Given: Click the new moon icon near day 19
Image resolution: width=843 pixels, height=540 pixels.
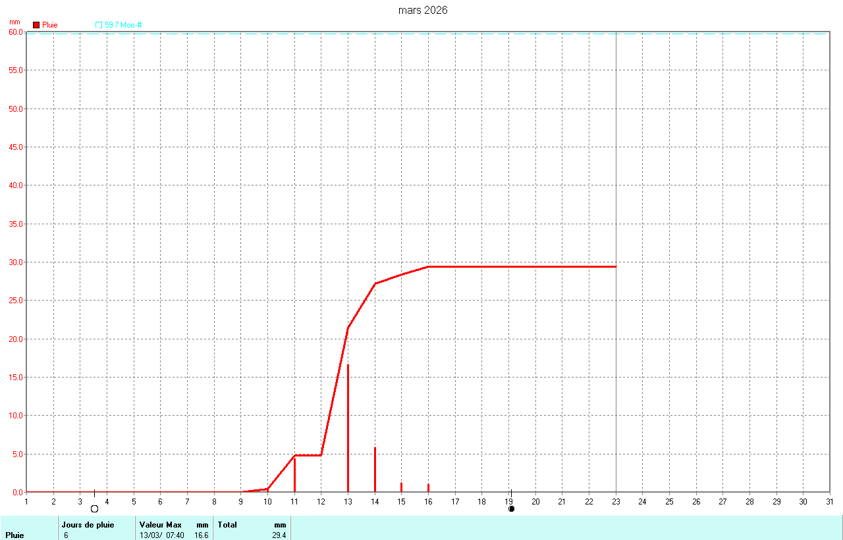Looking at the screenshot, I should [x=512, y=509].
